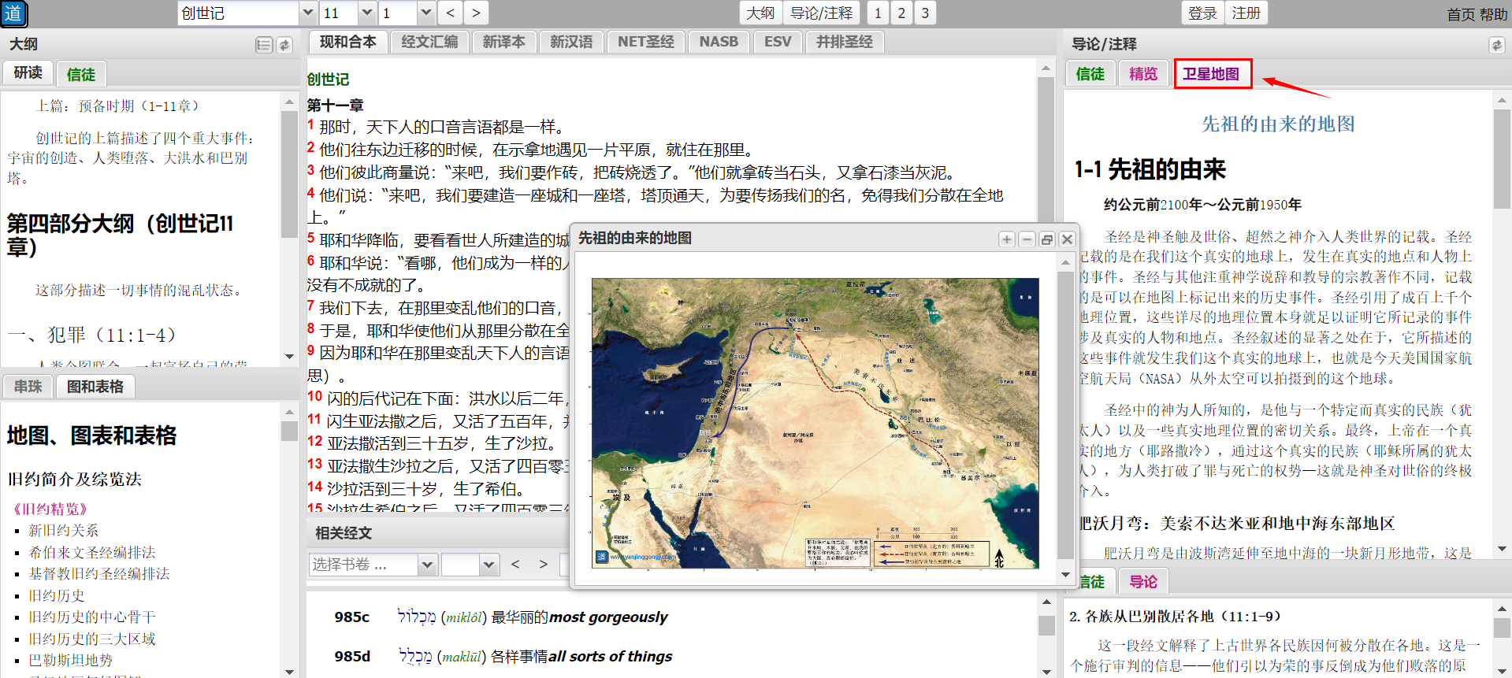Select the 卫星地图 tab
This screenshot has height=678, width=1512.
tap(1211, 74)
